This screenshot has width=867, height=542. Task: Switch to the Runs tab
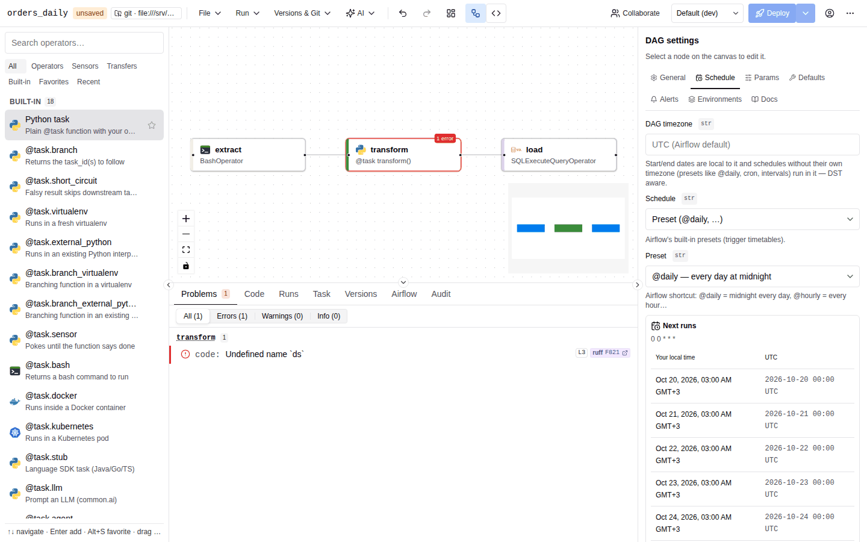pos(288,294)
